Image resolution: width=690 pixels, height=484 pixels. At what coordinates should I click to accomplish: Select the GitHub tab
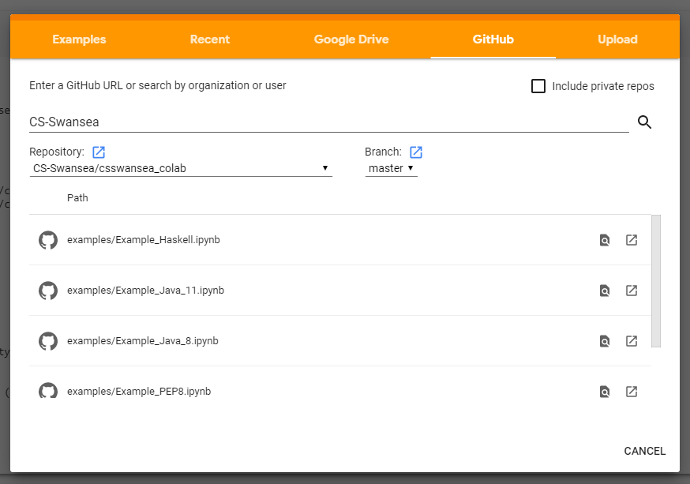(493, 39)
